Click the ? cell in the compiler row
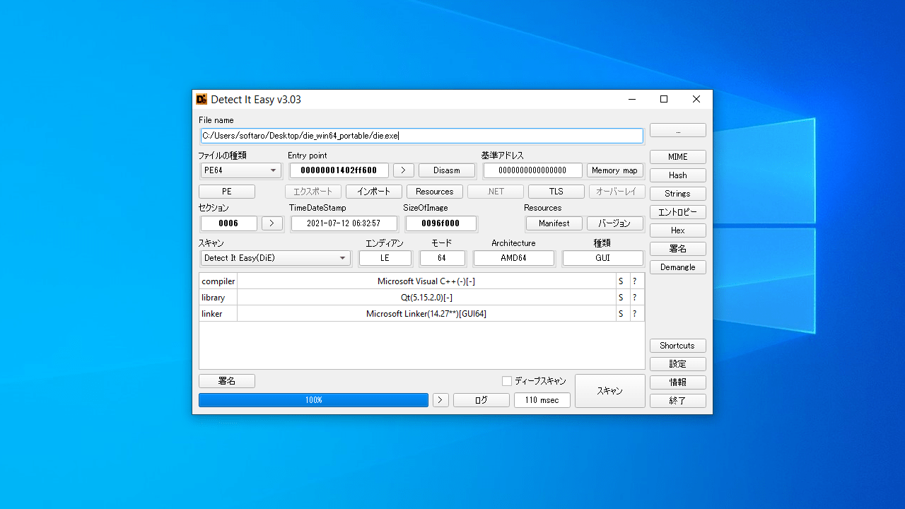905x509 pixels. point(637,281)
